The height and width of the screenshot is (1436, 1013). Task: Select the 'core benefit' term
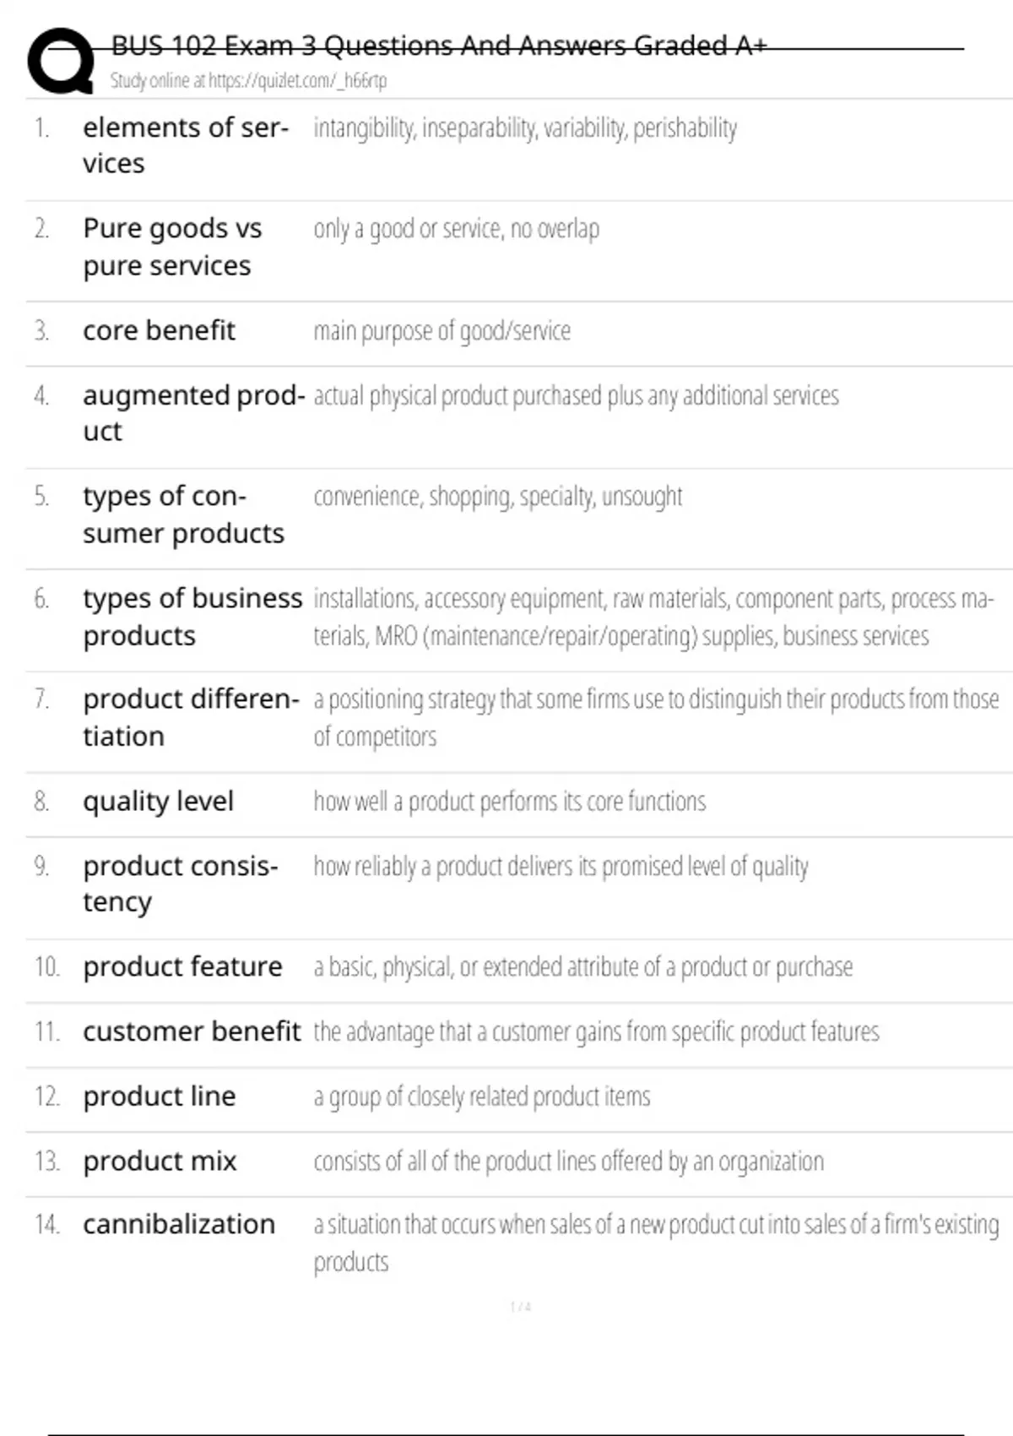click(159, 330)
